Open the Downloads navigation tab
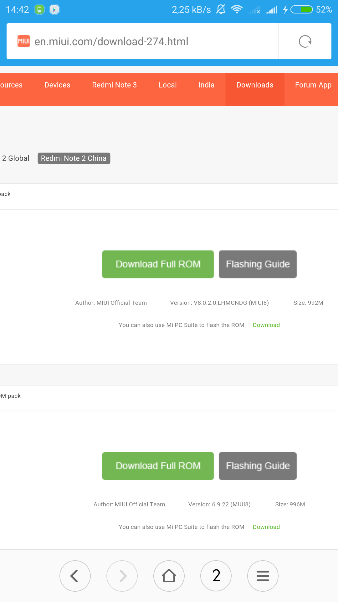 255,85
